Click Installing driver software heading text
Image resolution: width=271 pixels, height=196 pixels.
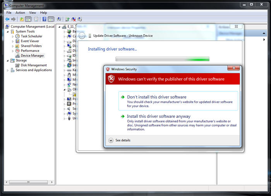[113, 49]
